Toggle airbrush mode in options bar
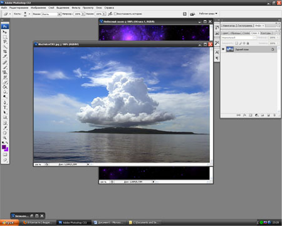The width and height of the screenshot is (282, 226). click(x=110, y=14)
